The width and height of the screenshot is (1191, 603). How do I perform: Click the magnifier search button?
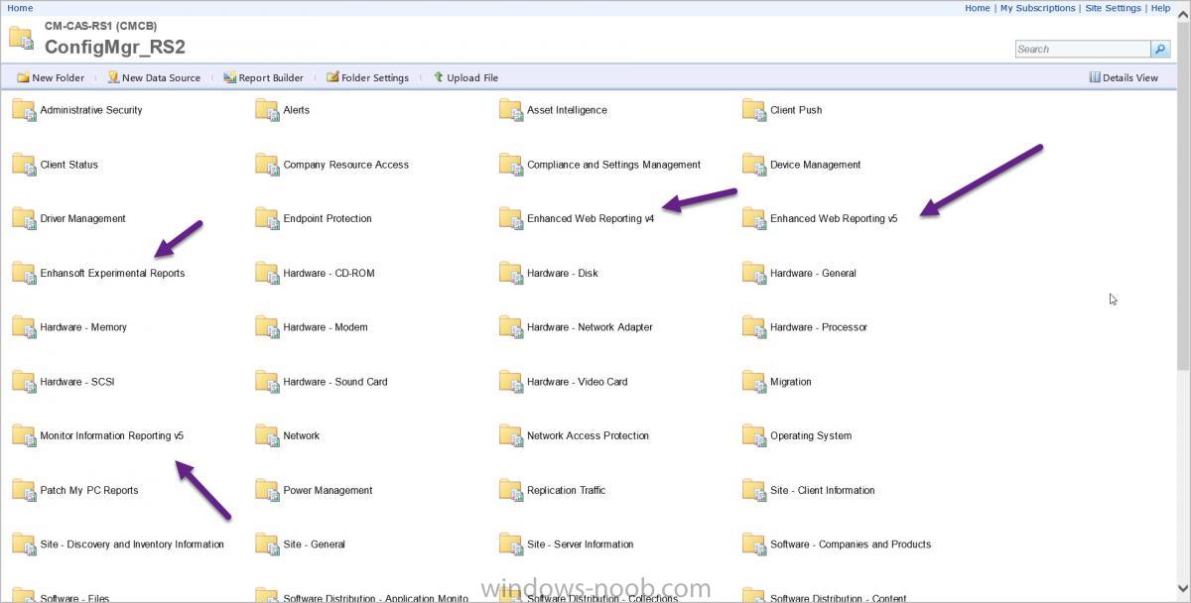pyautogui.click(x=1159, y=49)
